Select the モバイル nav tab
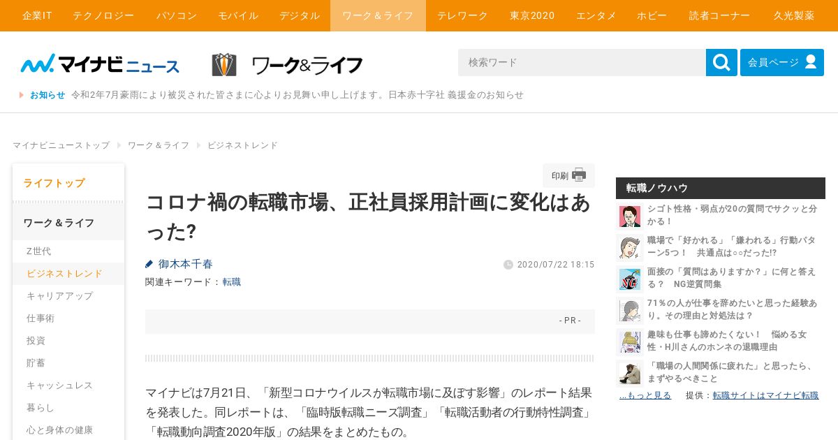This screenshot has width=838, height=440. point(238,15)
